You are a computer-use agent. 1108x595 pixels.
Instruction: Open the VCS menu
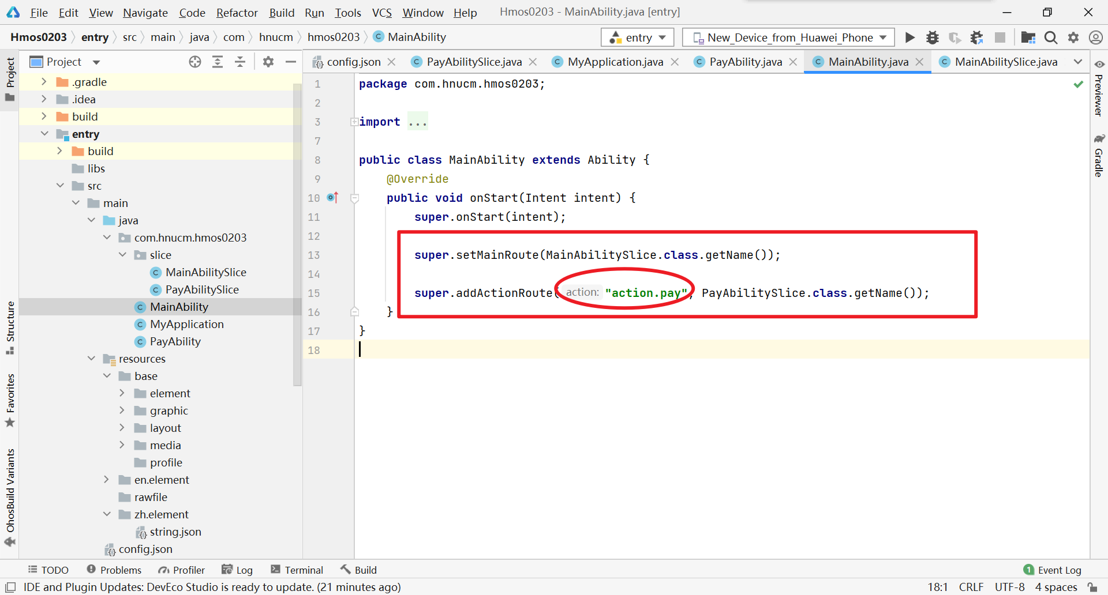coord(381,12)
